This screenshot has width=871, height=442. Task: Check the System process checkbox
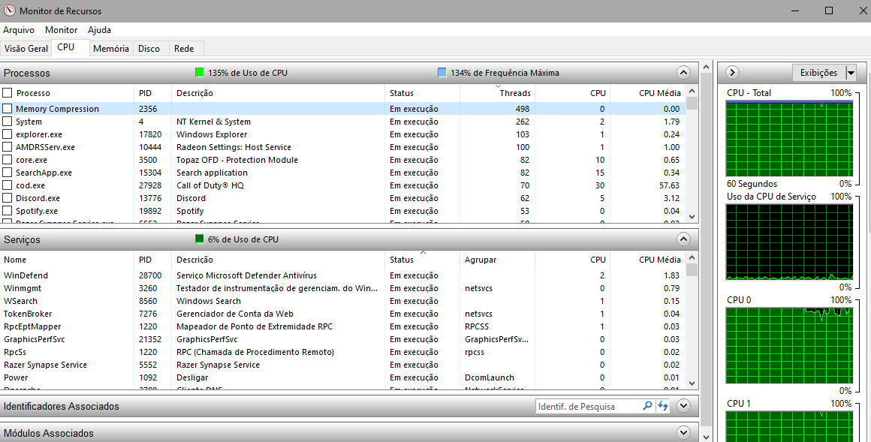coord(8,122)
